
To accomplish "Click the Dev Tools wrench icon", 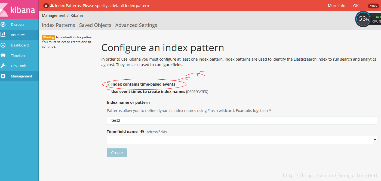I will point(3,66).
